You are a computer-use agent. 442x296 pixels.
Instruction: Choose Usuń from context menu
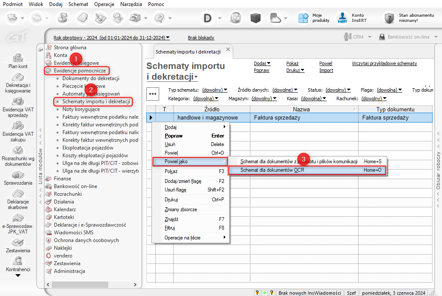coord(169,144)
